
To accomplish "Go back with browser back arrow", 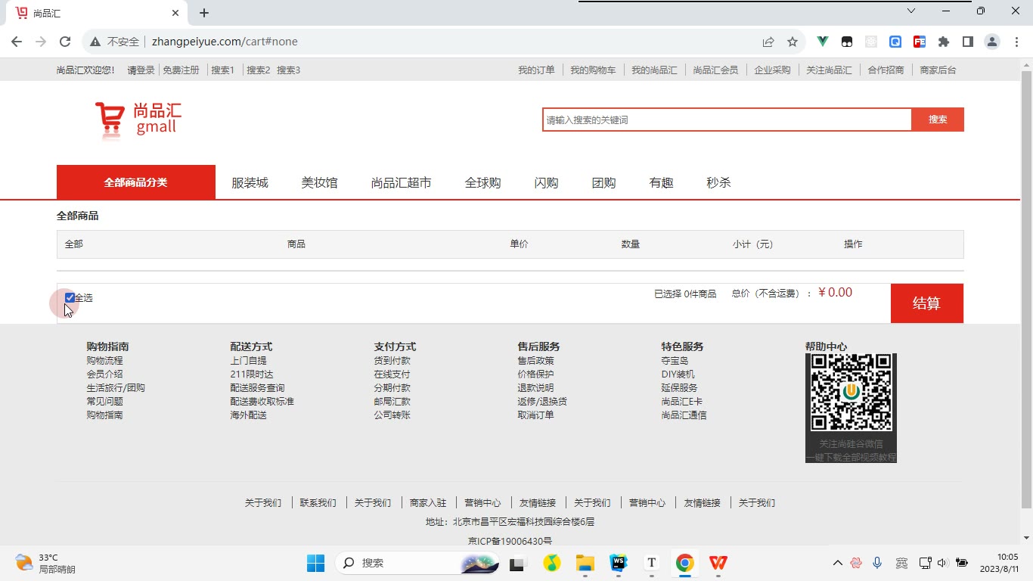I will pos(17,42).
